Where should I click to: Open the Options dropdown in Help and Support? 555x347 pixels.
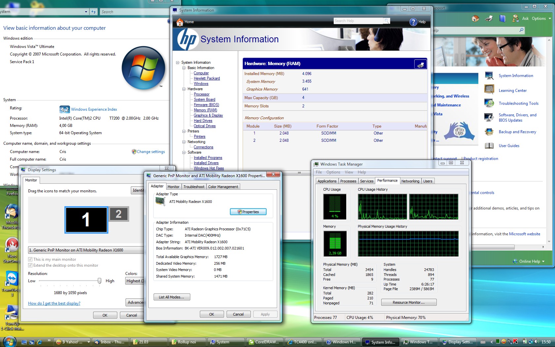541,19
